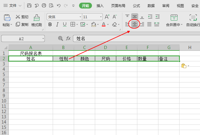Screen dimensions: 200x135
Task: Open Print Preview icon
Action: point(51,6)
